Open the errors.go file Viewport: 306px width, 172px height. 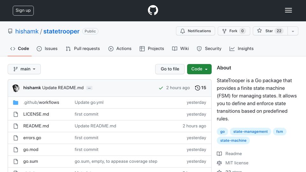pyautogui.click(x=32, y=138)
